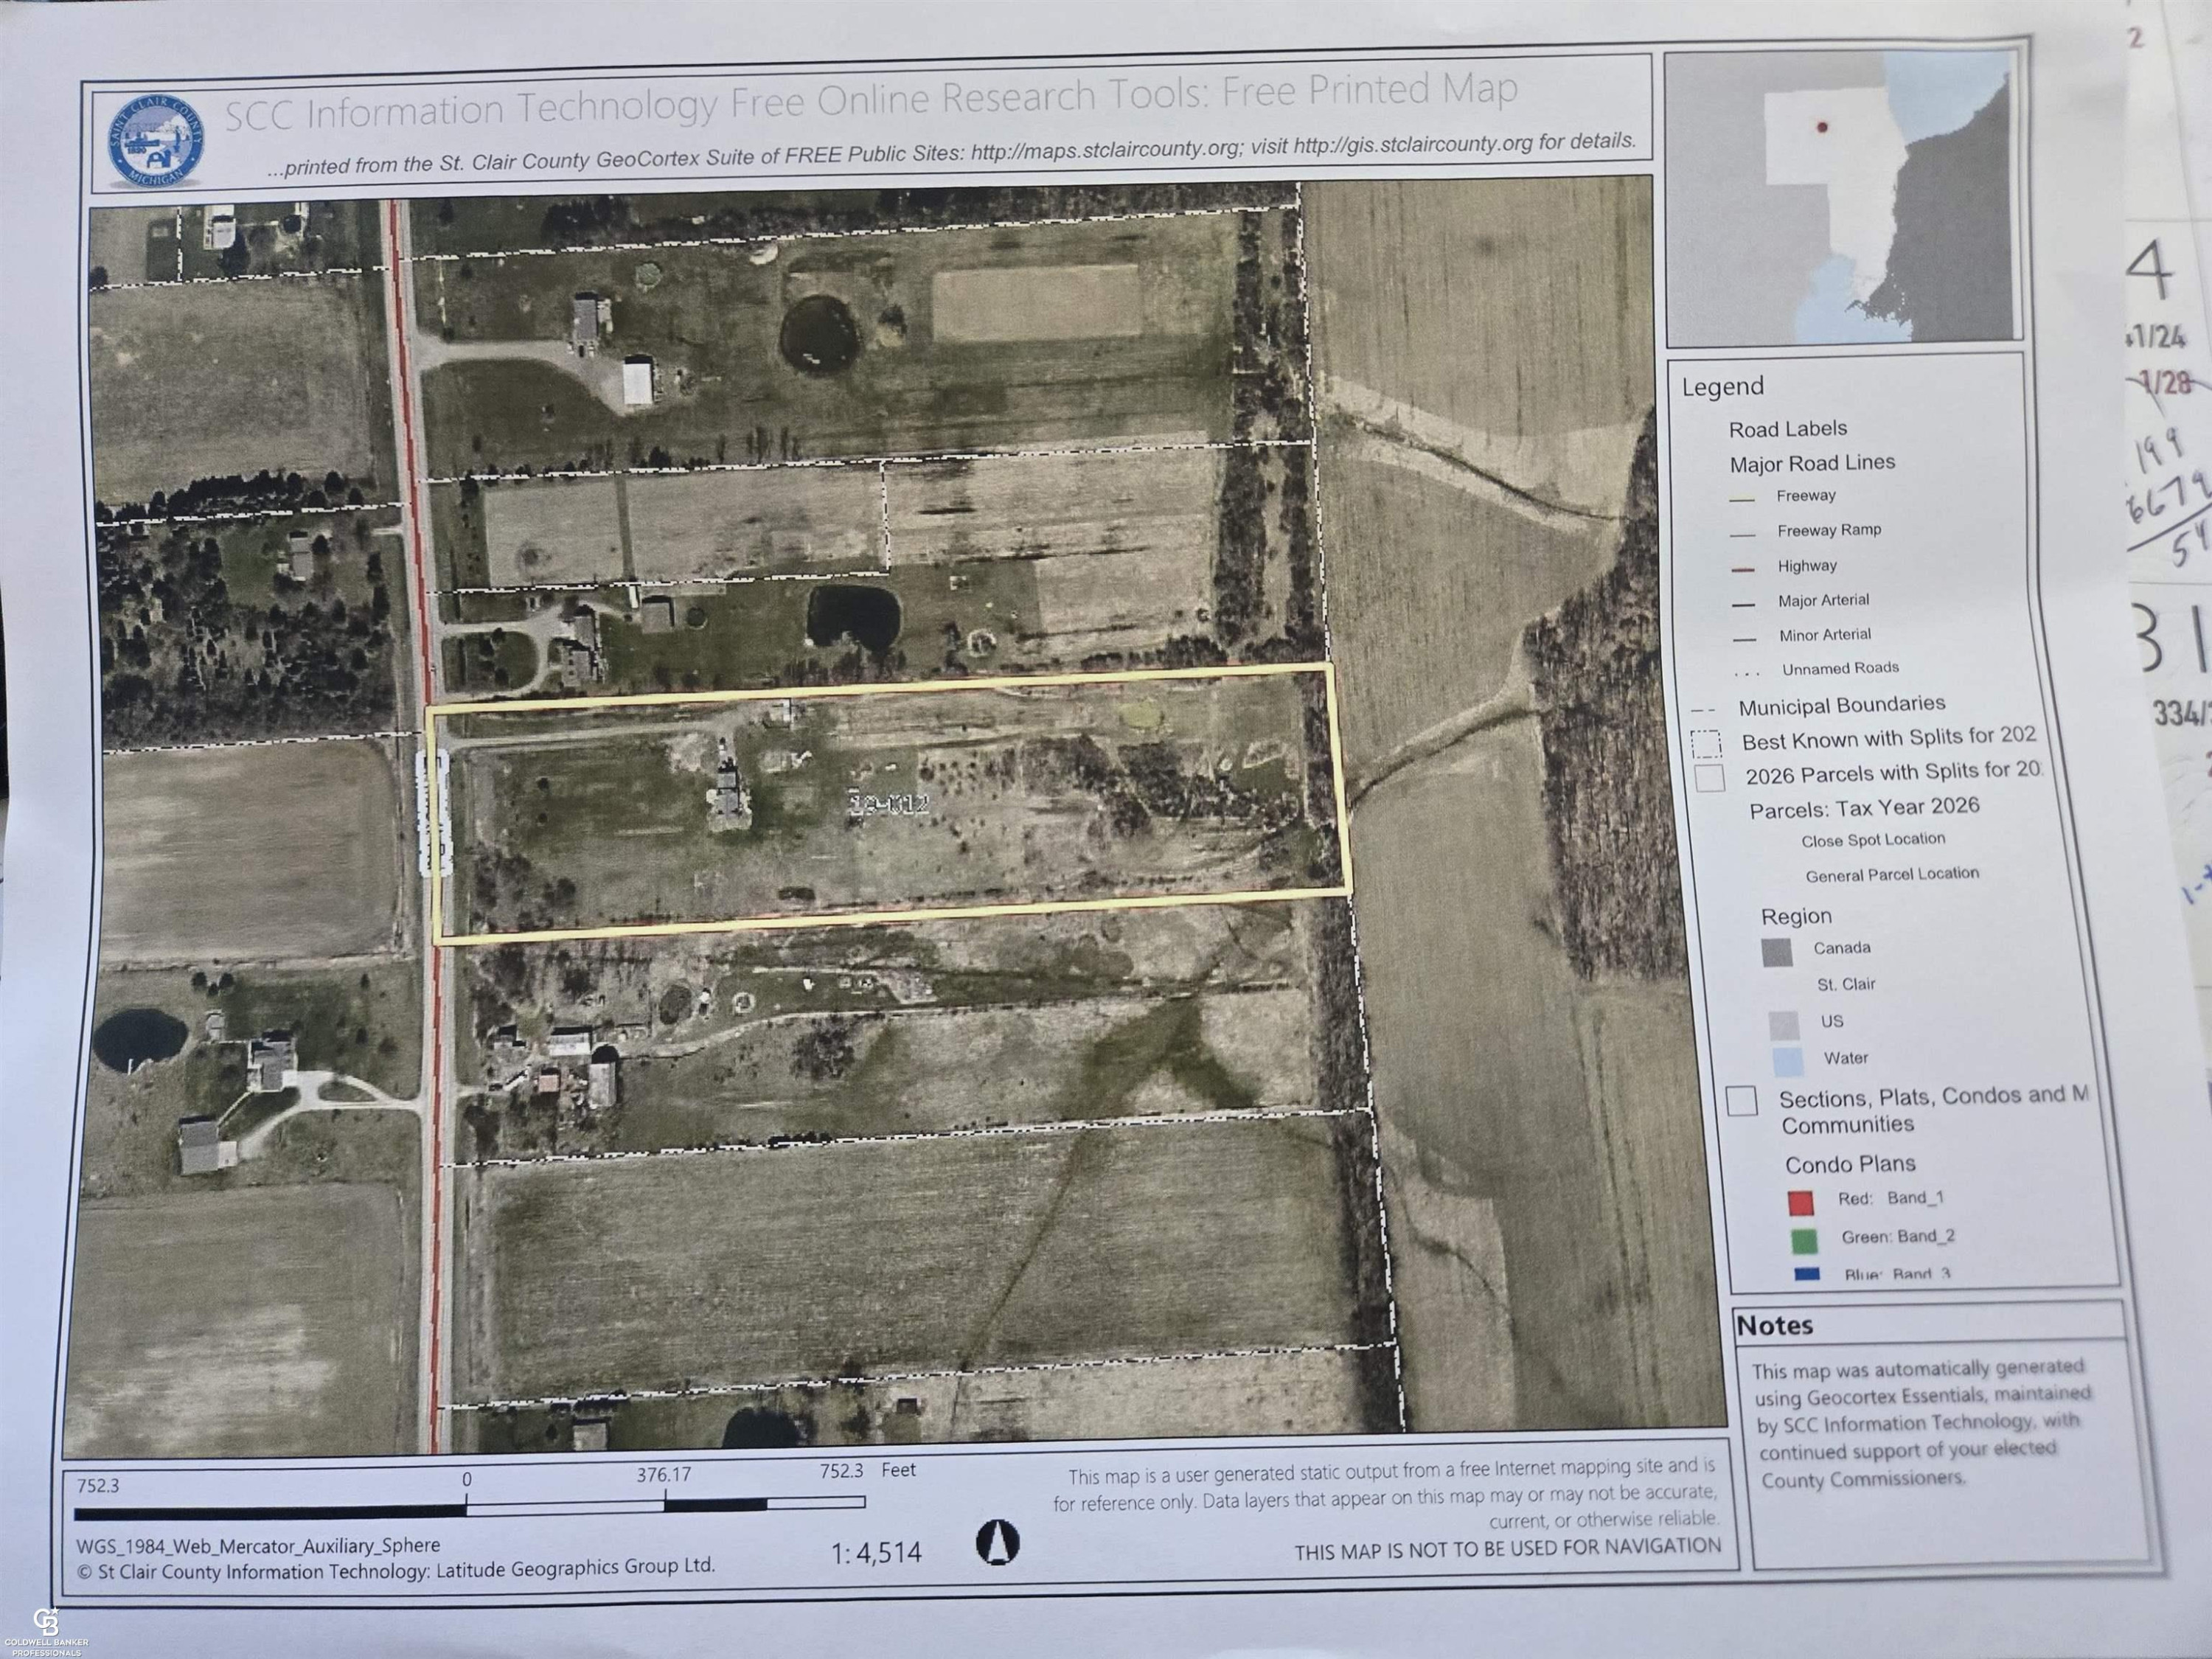
Task: Click the St Clair County copyright line
Action: coord(396,1569)
